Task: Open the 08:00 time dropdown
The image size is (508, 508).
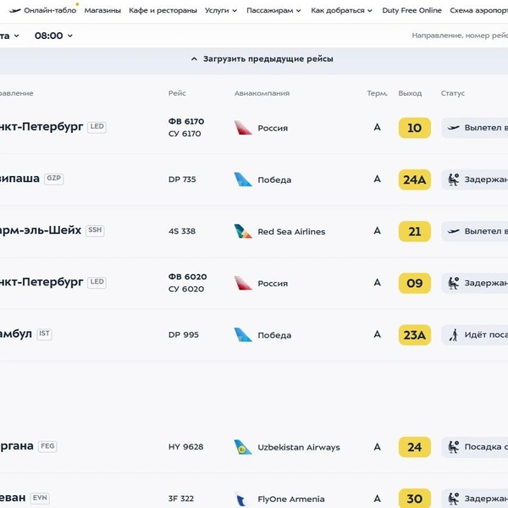Action: click(x=54, y=36)
